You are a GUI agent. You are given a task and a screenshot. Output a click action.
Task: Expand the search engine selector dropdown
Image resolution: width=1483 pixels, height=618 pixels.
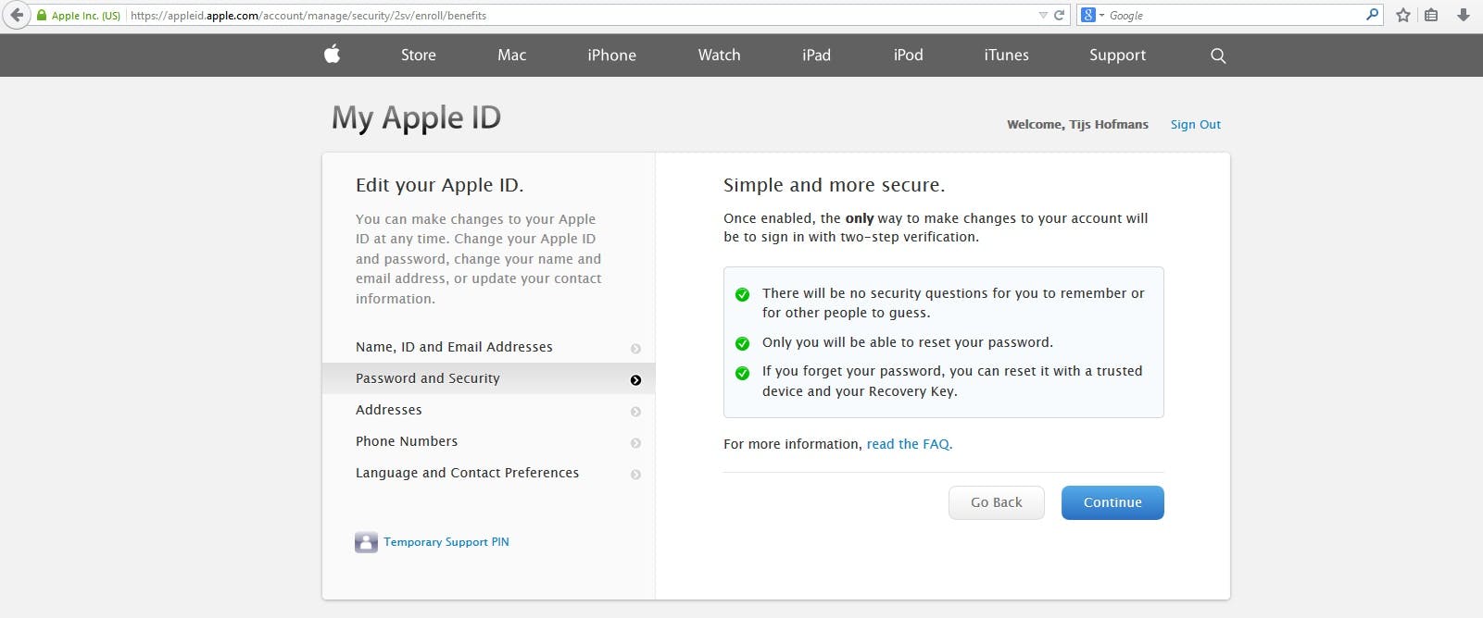(x=1093, y=15)
